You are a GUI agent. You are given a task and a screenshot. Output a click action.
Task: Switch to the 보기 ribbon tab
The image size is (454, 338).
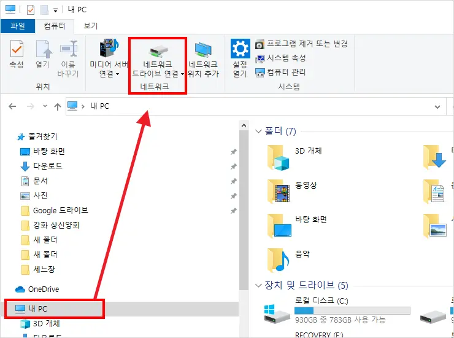click(x=90, y=26)
